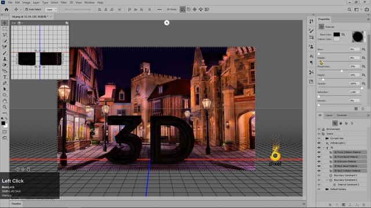
Task: Open the Base Color texture folder menu
Action: pos(343,35)
